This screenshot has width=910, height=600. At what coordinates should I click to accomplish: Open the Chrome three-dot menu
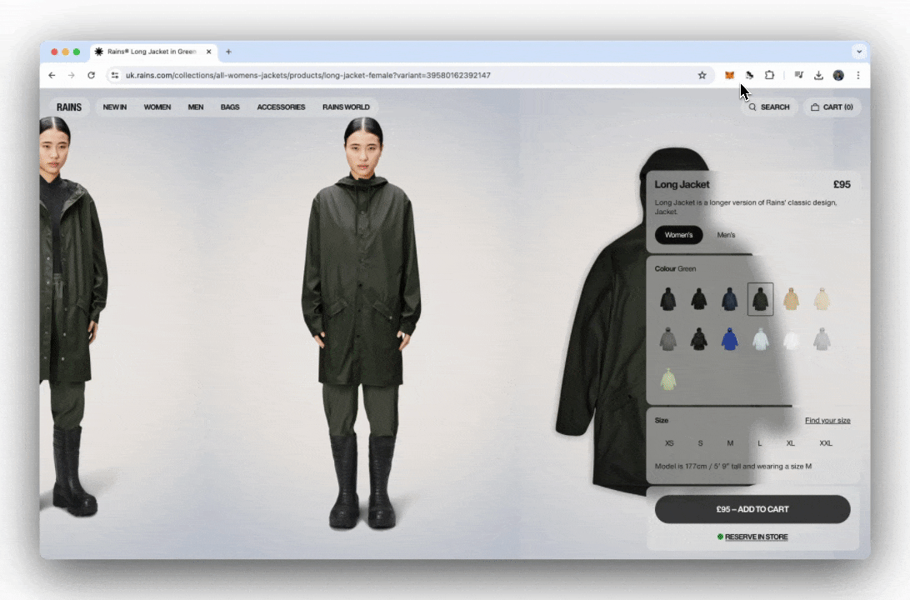coord(857,75)
